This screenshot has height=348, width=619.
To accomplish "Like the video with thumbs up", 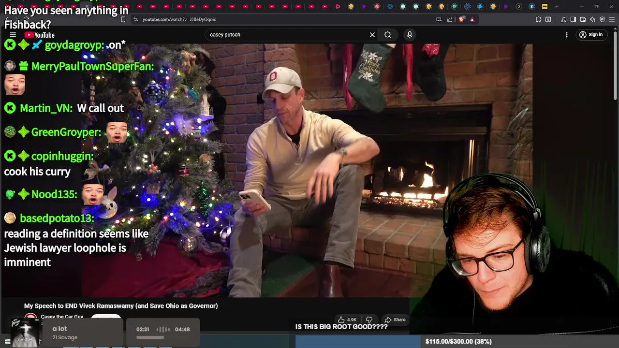I will point(347,319).
